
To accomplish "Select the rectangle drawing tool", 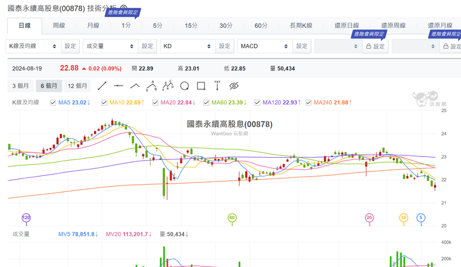I will coord(201,86).
